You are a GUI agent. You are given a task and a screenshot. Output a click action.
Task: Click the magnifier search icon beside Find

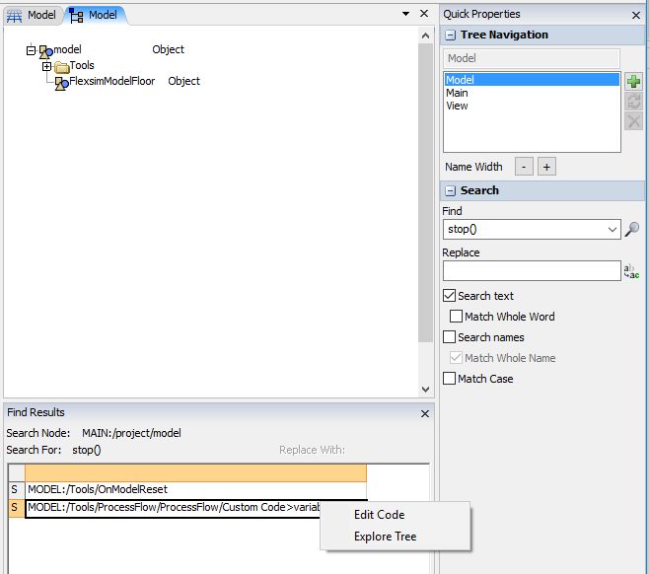click(x=632, y=229)
